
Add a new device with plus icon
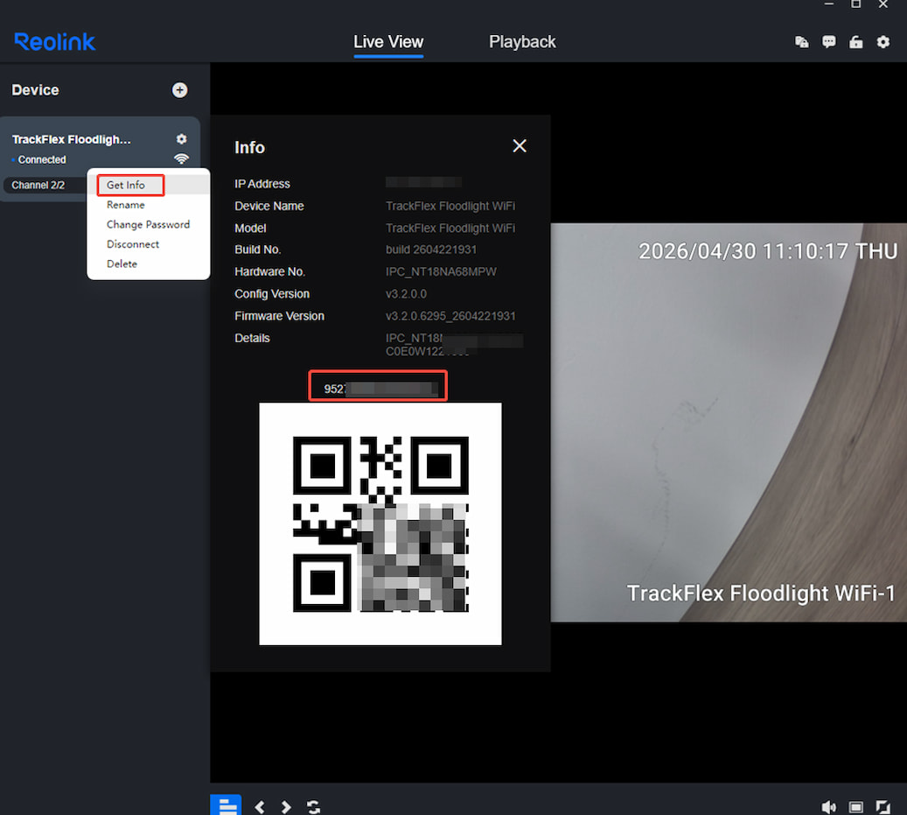pyautogui.click(x=180, y=90)
